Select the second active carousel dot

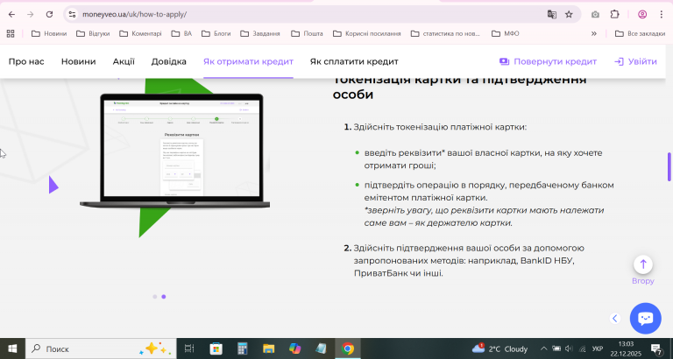[164, 296]
